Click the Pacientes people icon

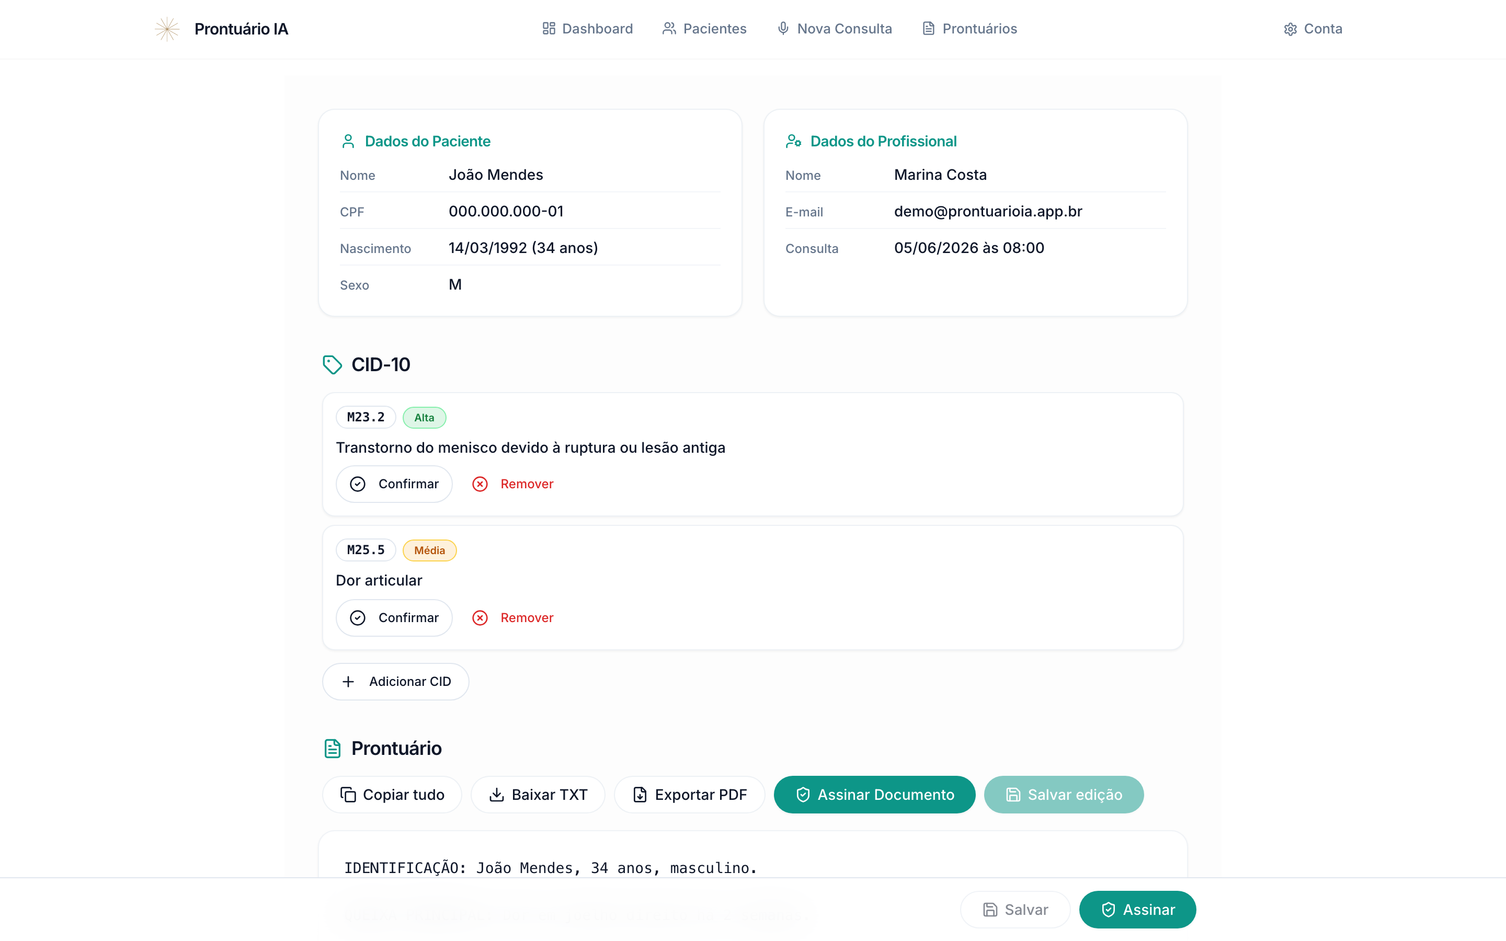669,29
